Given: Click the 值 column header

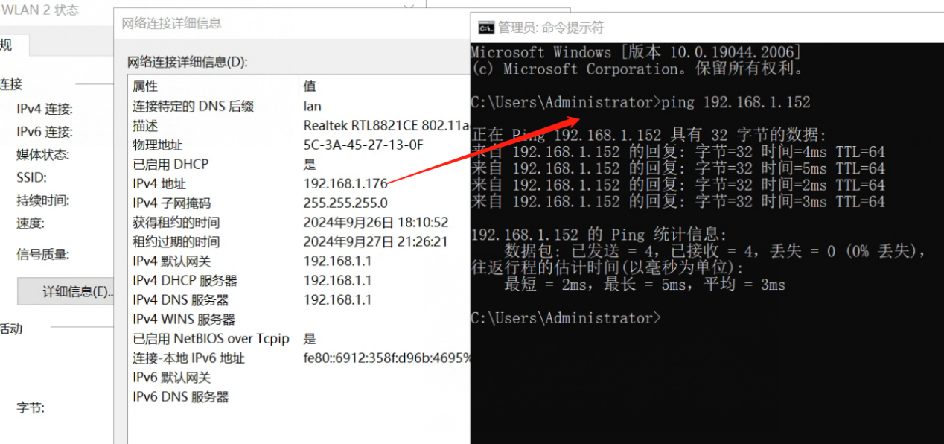Looking at the screenshot, I should tap(310, 86).
